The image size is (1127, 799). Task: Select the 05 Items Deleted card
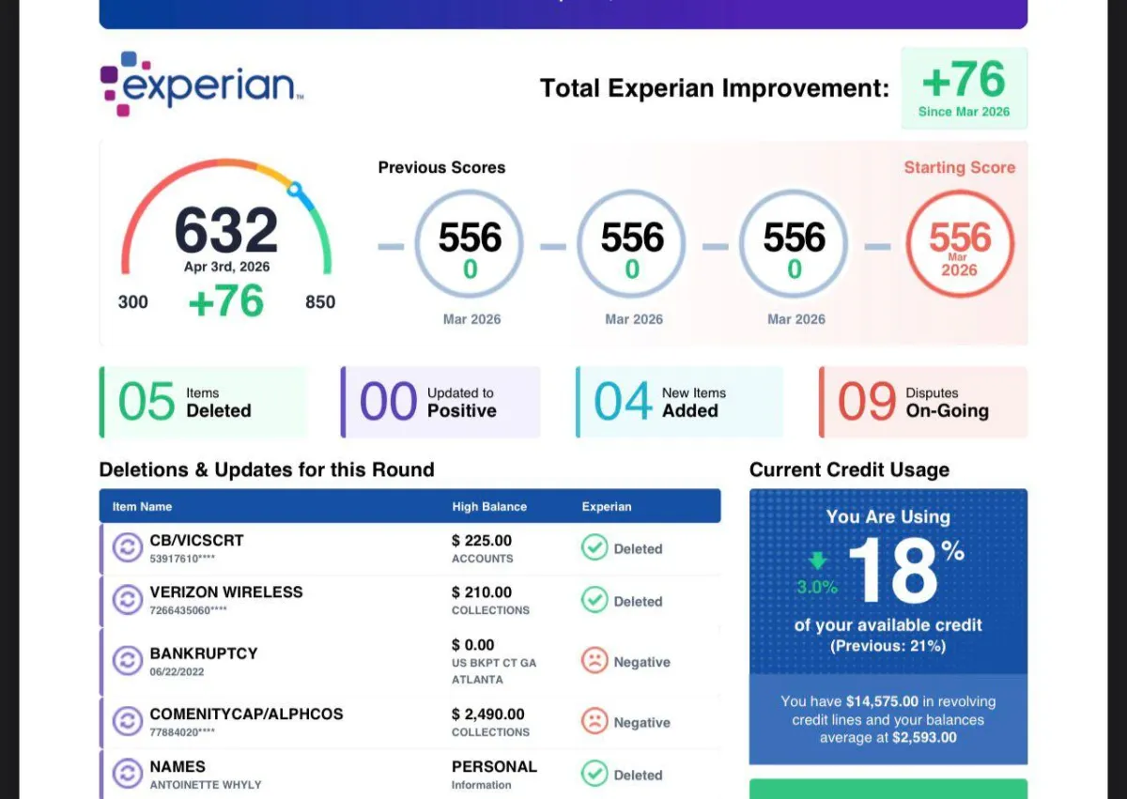click(203, 402)
